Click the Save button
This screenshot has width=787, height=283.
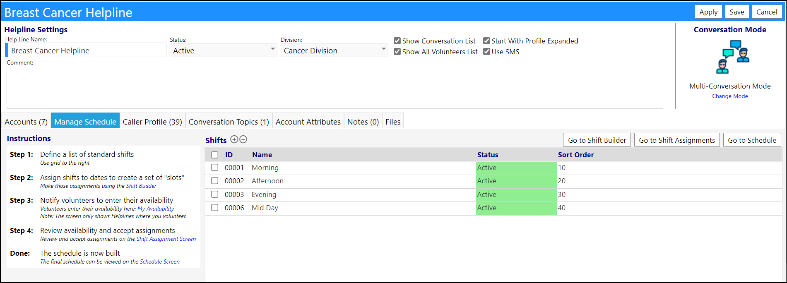tap(737, 12)
